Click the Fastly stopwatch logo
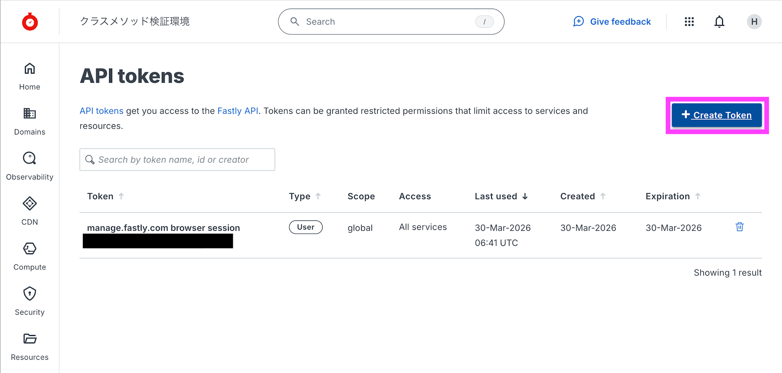The width and height of the screenshot is (782, 373). [x=30, y=22]
